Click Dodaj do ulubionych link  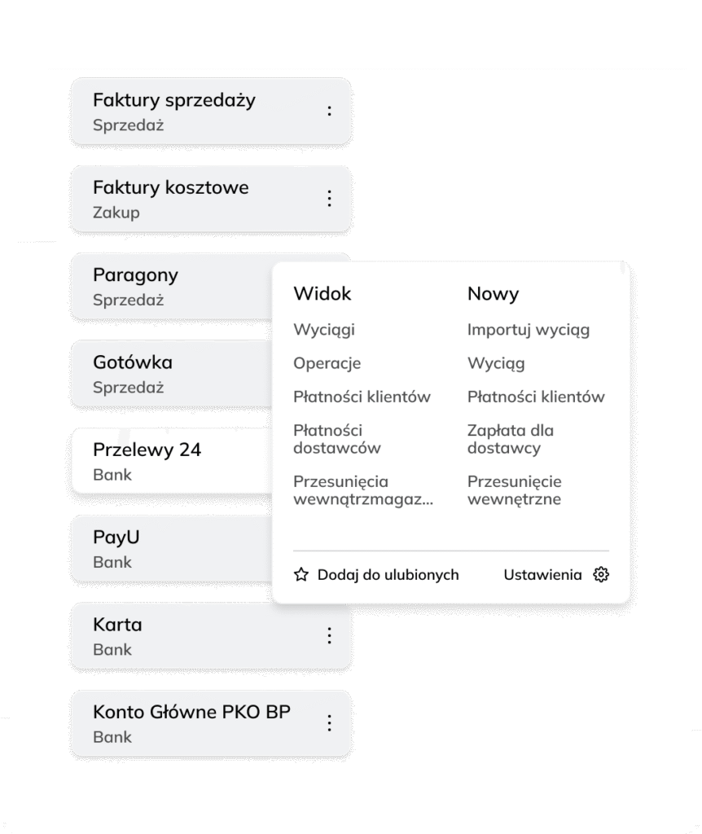pyautogui.click(x=388, y=574)
